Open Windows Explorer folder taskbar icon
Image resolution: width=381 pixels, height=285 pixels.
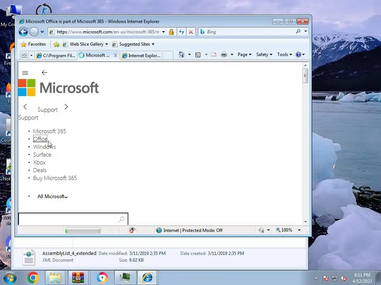coord(55,278)
